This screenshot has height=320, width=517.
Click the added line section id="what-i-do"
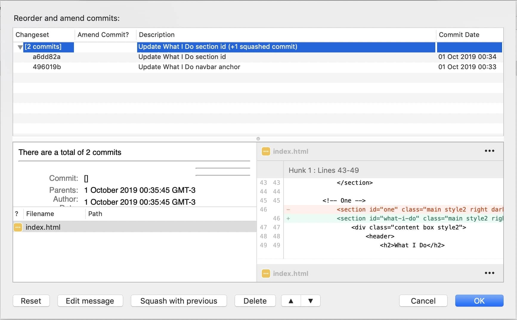click(x=394, y=218)
